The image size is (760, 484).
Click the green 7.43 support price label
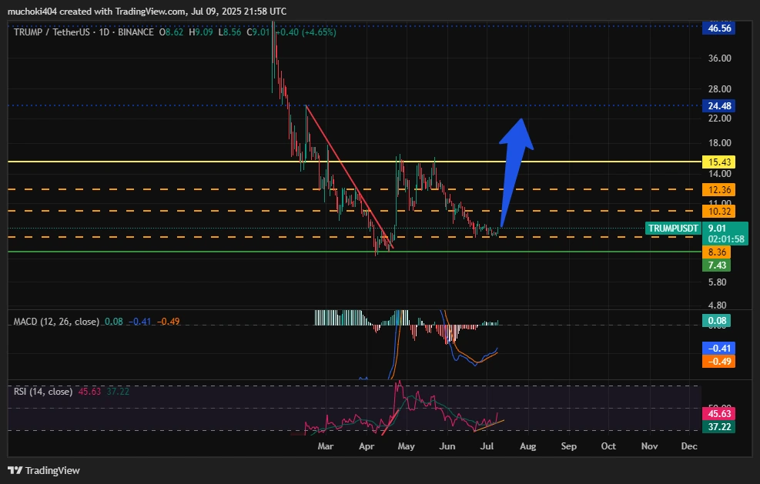(x=717, y=265)
